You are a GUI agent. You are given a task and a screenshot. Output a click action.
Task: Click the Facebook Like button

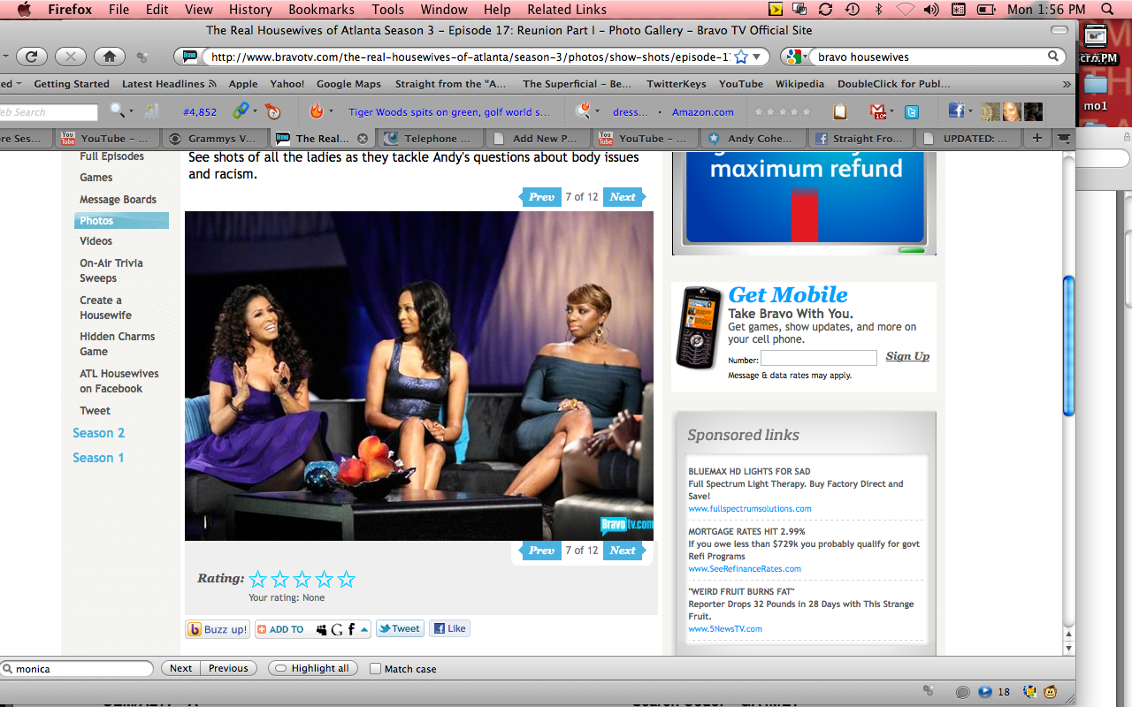449,628
